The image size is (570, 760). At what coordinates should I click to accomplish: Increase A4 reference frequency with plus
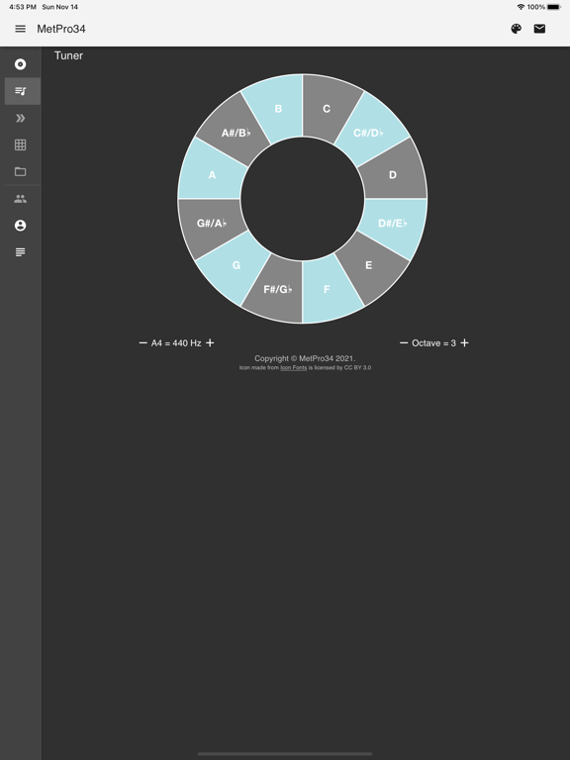coord(210,342)
